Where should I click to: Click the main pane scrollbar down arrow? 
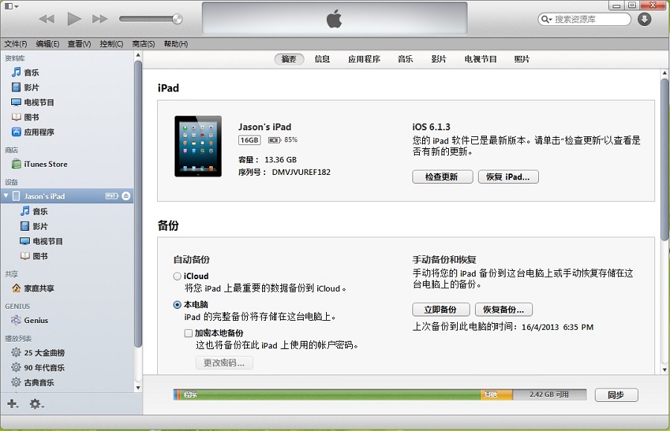tap(665, 370)
